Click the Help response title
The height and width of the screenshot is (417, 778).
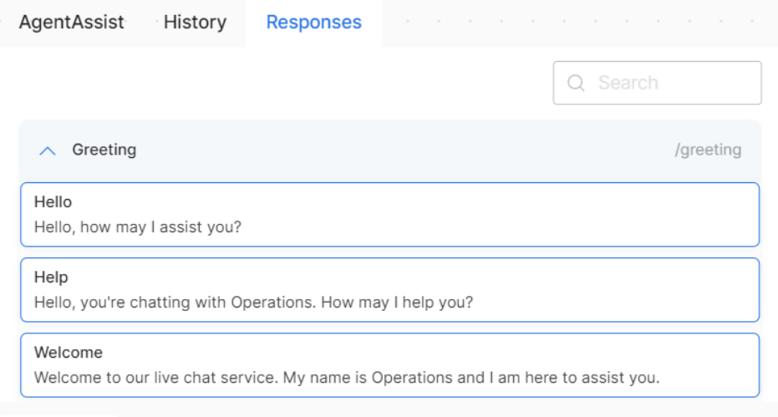(x=51, y=277)
